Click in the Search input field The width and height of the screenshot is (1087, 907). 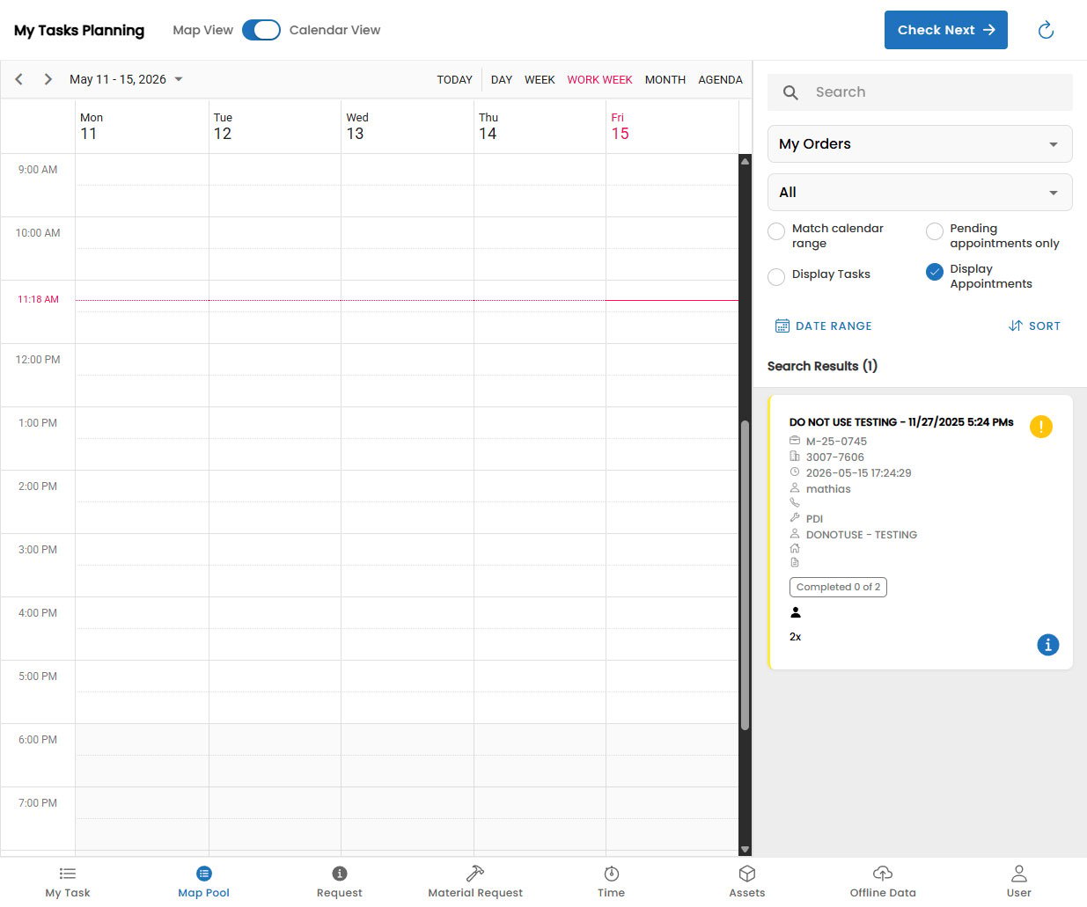pyautogui.click(x=920, y=92)
